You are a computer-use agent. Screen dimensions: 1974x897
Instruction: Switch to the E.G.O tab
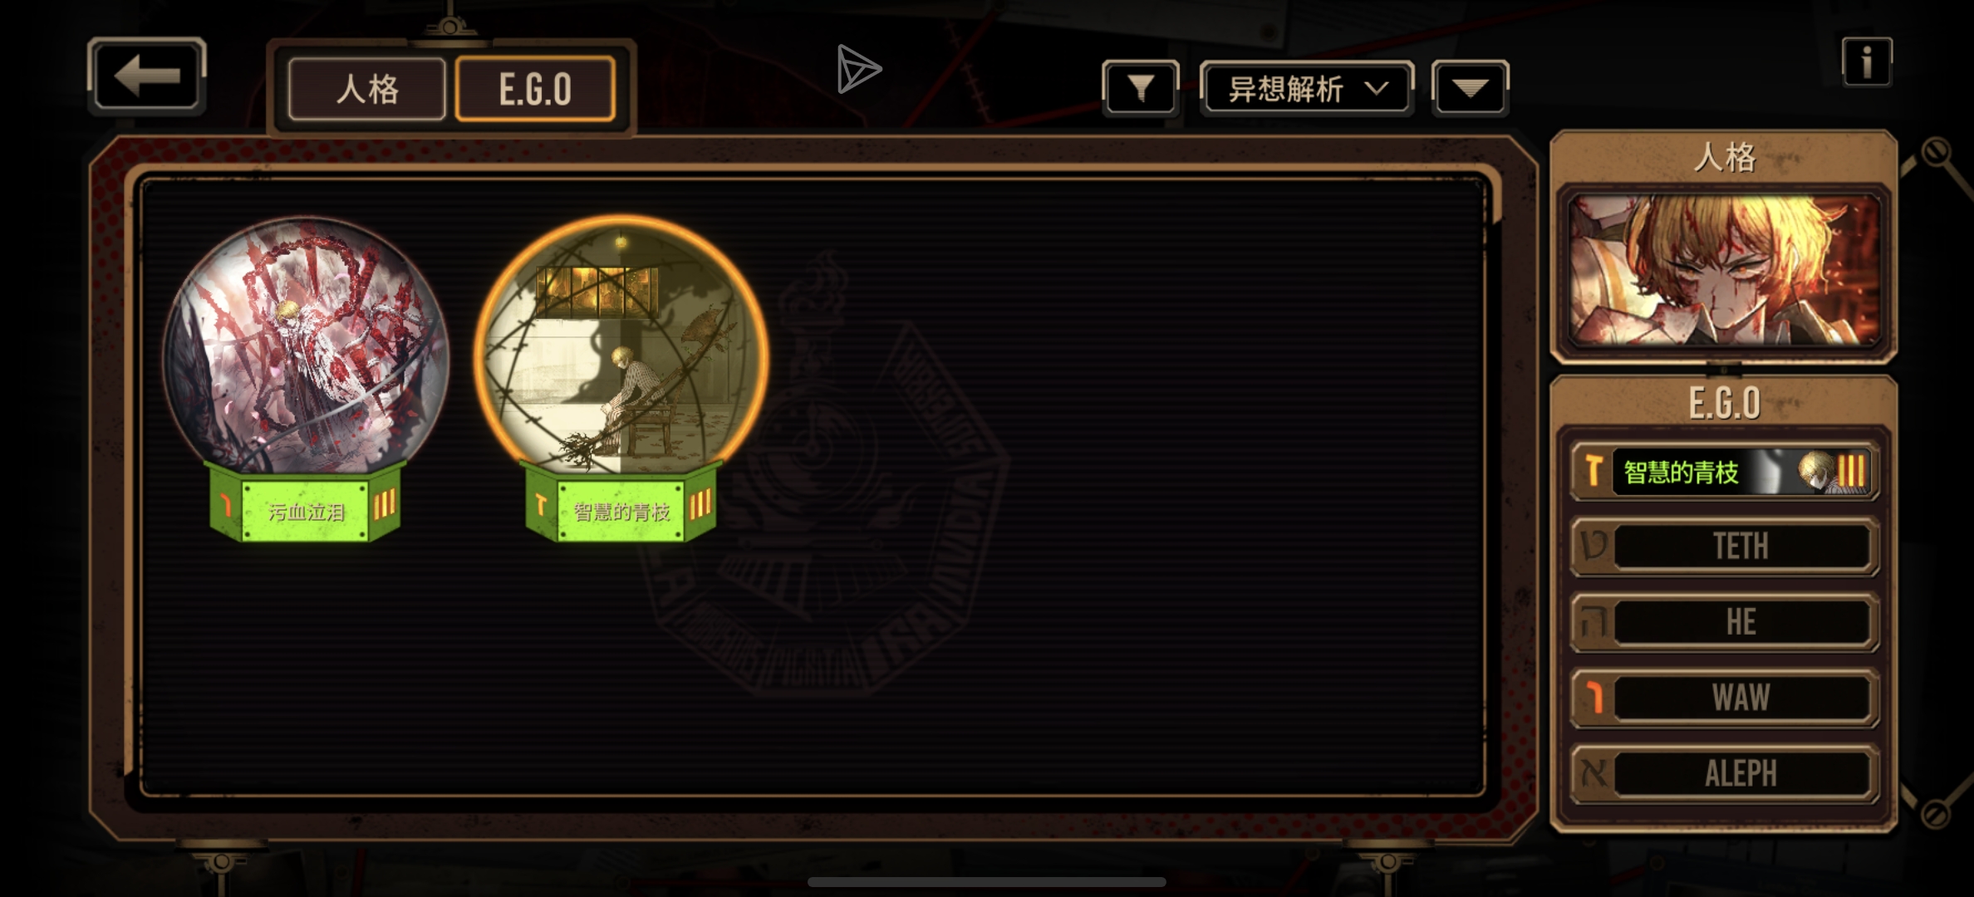point(535,89)
